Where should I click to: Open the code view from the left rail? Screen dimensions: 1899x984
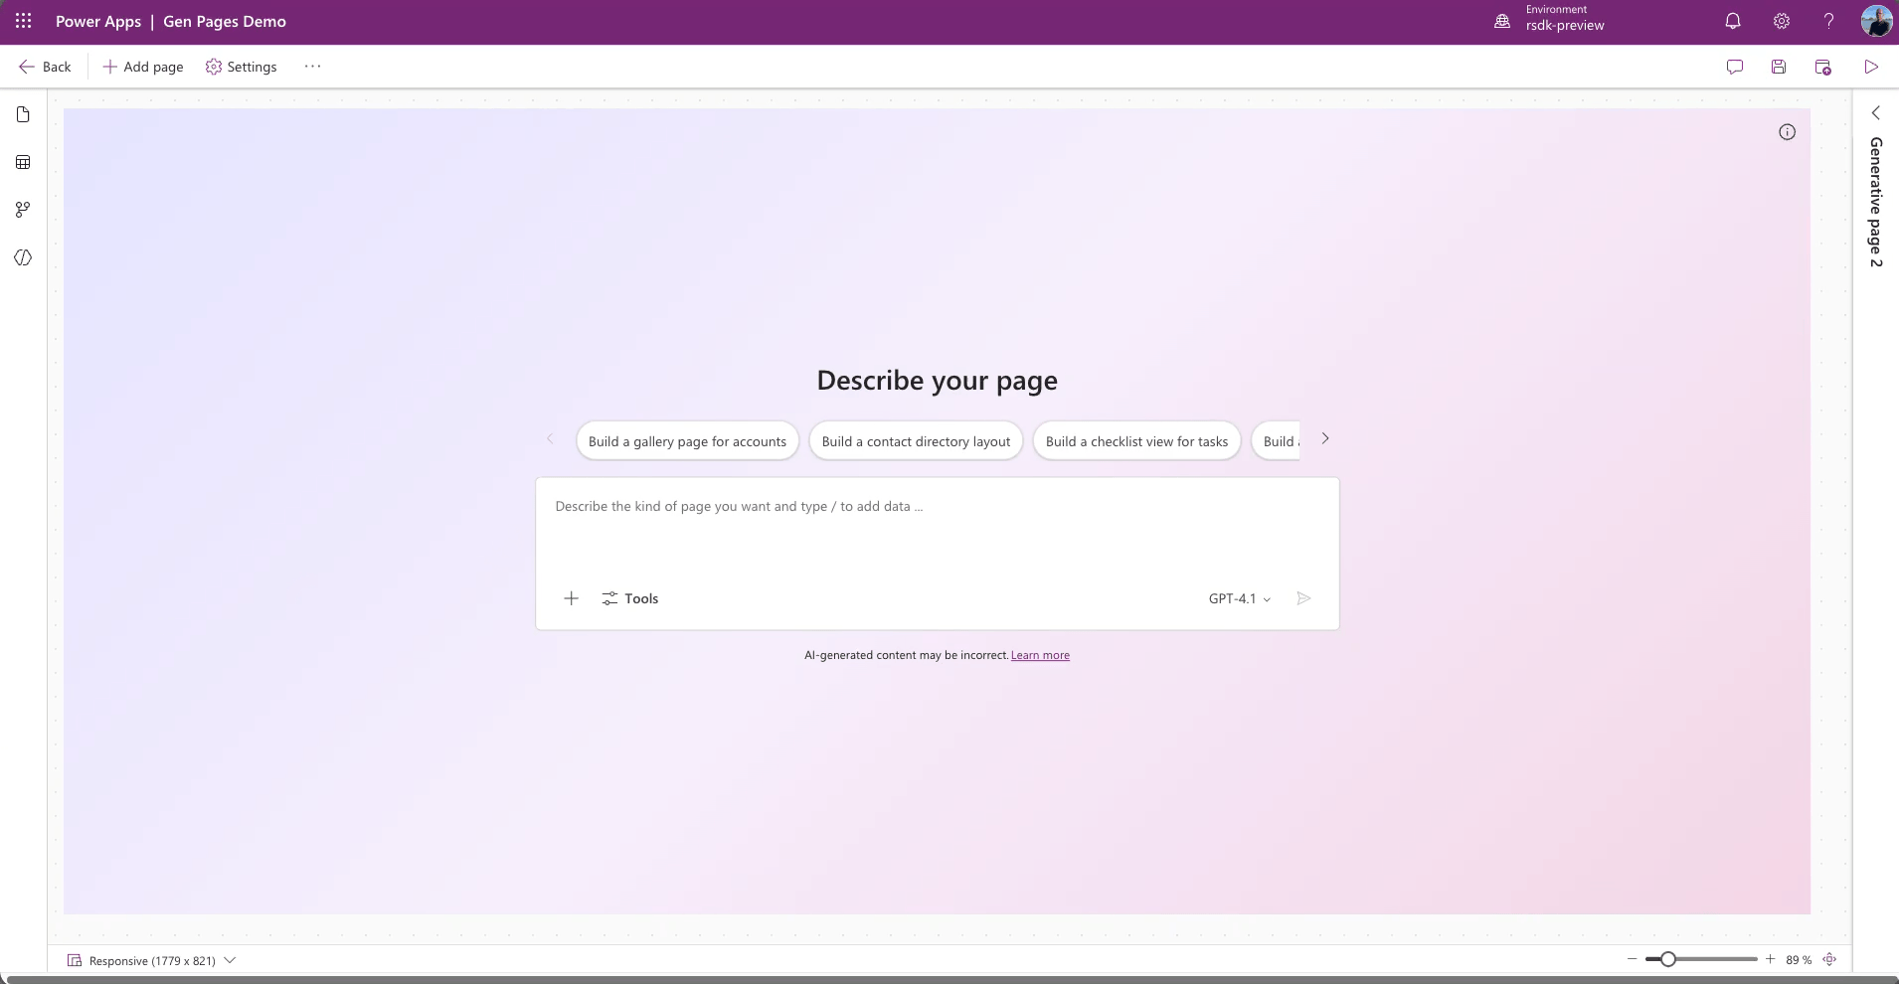pos(22,257)
